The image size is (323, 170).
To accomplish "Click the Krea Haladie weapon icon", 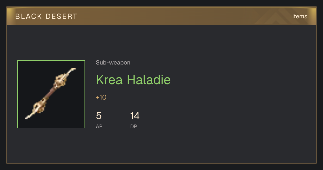I will (51, 94).
